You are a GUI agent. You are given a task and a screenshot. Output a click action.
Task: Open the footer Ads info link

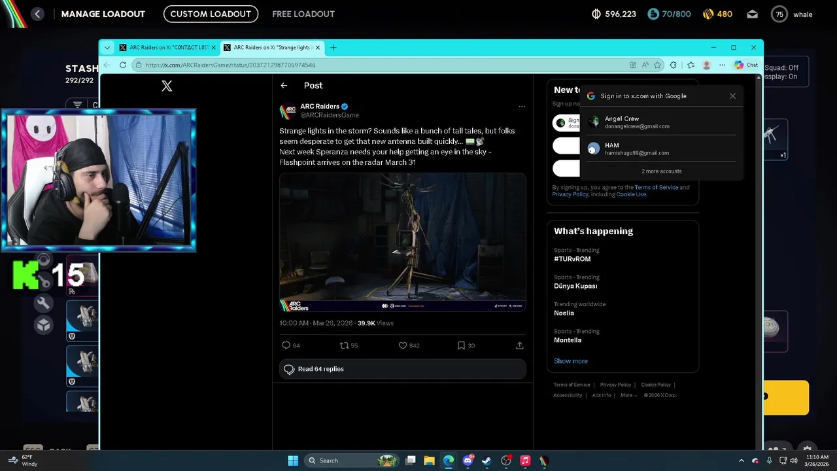pos(602,395)
